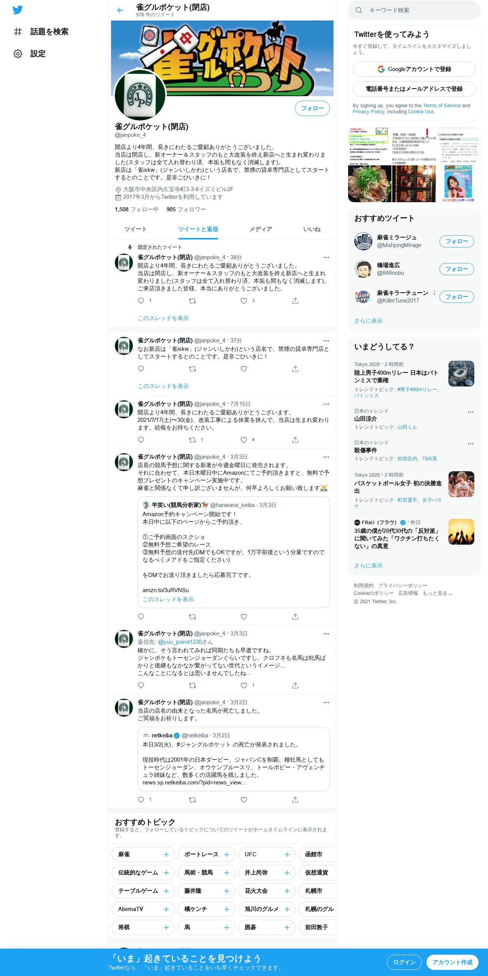
Task: Like the 店長の競馬予想 tweet
Action: (244, 616)
